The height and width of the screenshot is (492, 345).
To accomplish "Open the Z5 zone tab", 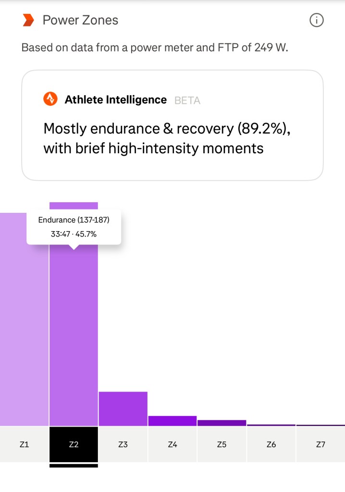I will coord(222,444).
